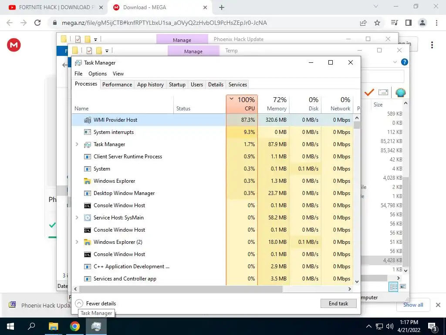Expand the Windows Explorer (2) group
This screenshot has width=446, height=335.
77,242
